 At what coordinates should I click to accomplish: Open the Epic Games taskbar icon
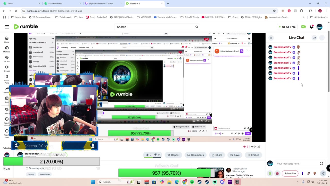237,182
